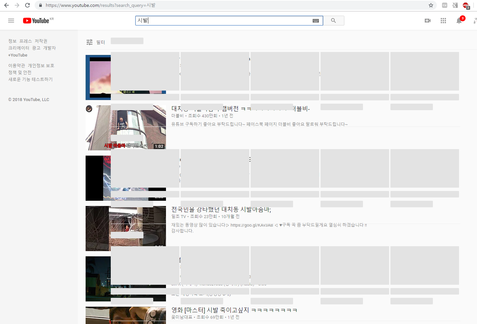Click the AdBlock extension icon
This screenshot has width=477, height=324.
(466, 5)
